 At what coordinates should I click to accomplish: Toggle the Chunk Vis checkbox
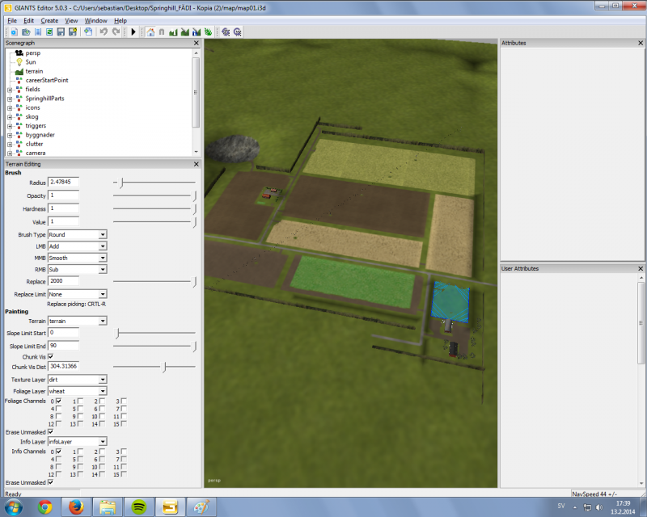pos(50,356)
